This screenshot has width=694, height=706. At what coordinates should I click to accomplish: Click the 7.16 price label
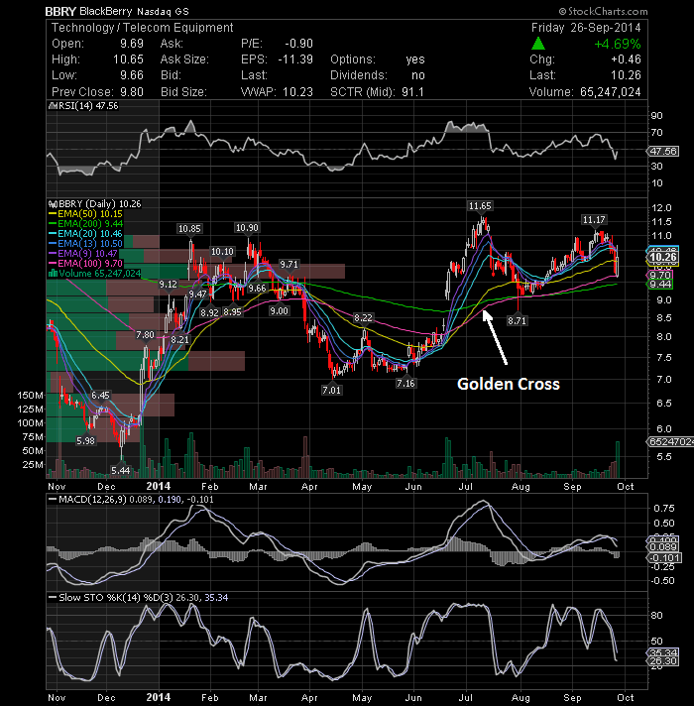click(x=405, y=383)
